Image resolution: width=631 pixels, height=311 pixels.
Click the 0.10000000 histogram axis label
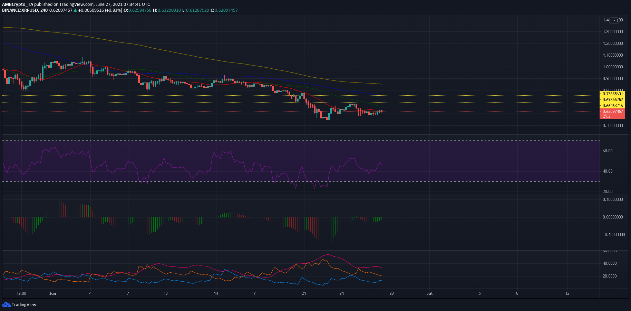pyautogui.click(x=613, y=200)
